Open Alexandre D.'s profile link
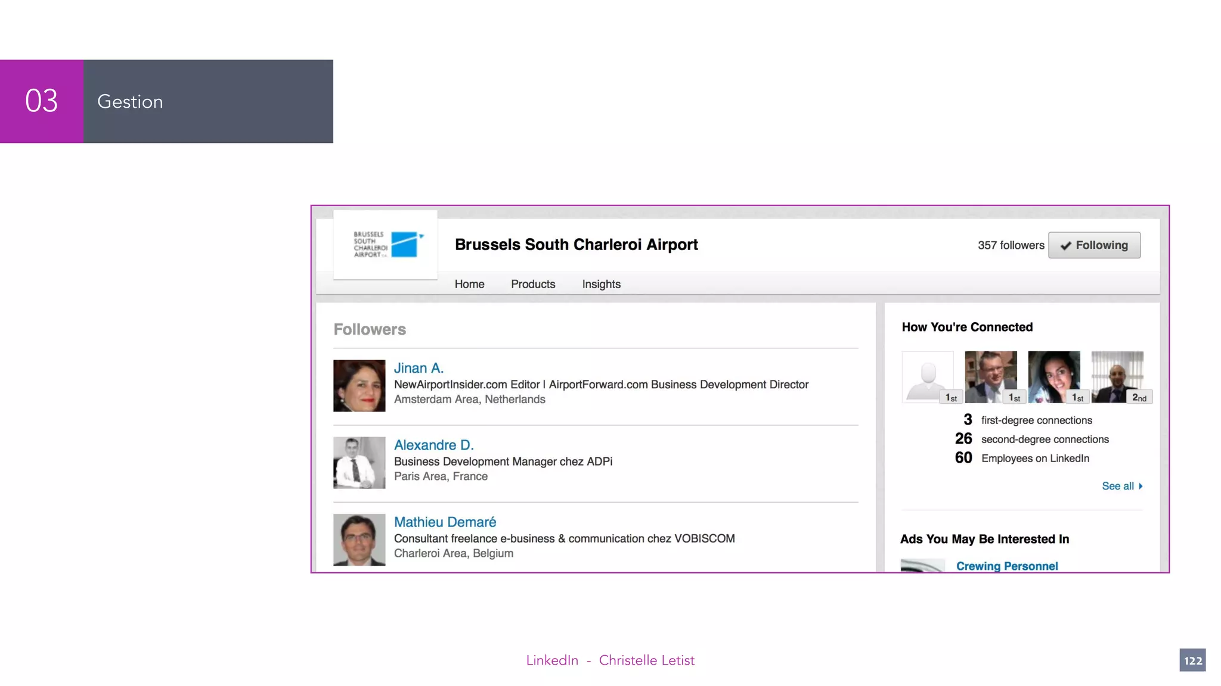Viewport: 1221px width, 686px height. tap(433, 445)
